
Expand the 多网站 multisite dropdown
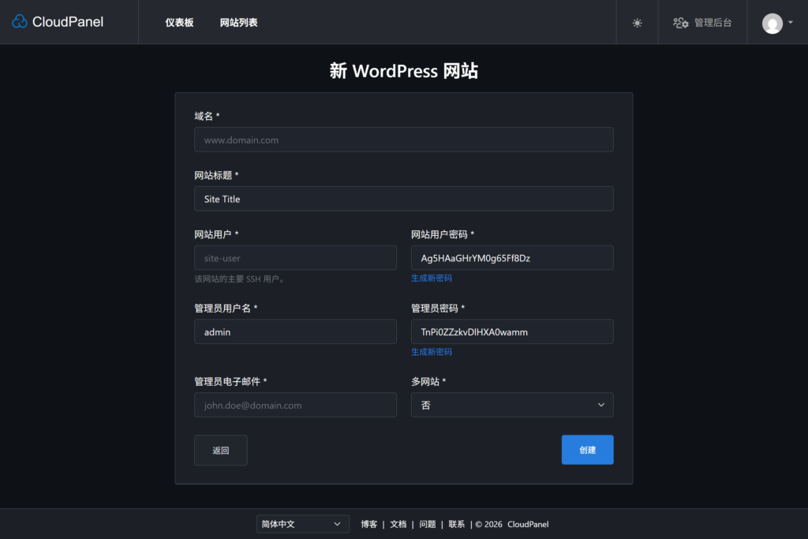[x=511, y=405]
